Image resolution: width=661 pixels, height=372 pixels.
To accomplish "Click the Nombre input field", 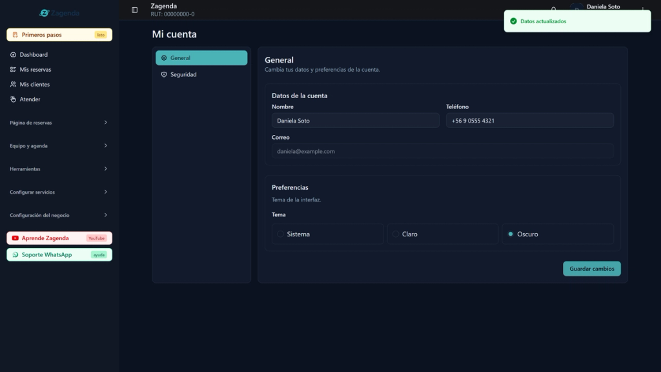I will pos(356,121).
